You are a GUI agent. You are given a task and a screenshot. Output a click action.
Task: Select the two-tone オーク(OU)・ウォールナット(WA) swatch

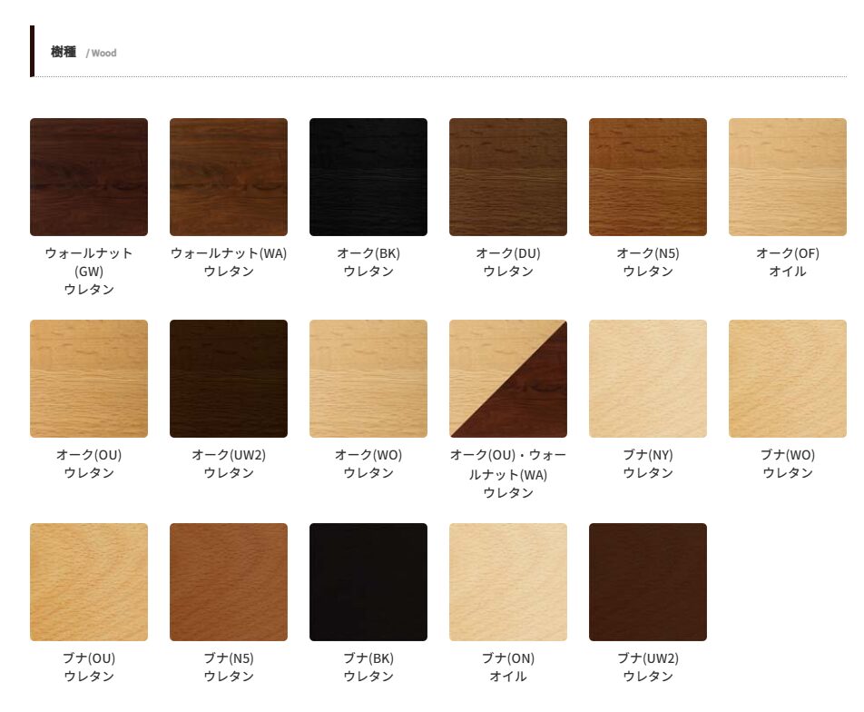508,379
